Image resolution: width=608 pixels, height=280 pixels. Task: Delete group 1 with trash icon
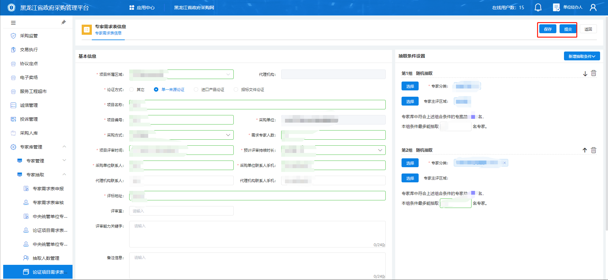[593, 73]
